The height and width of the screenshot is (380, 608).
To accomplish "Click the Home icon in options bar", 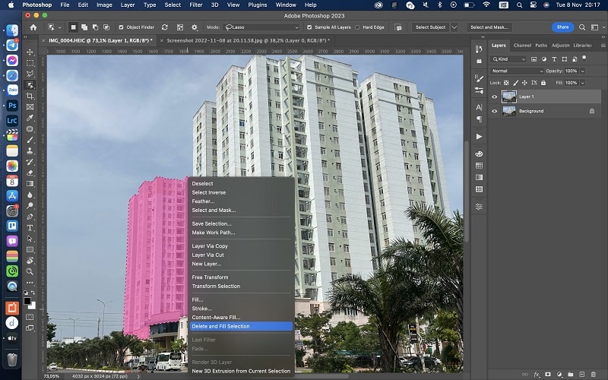I will coord(33,27).
